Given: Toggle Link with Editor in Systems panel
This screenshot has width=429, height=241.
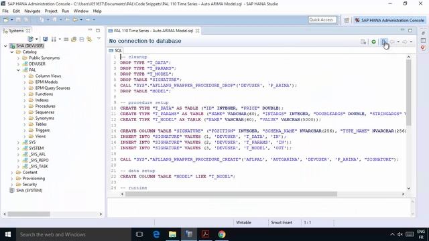Looking at the screenshot, I should click(x=89, y=39).
